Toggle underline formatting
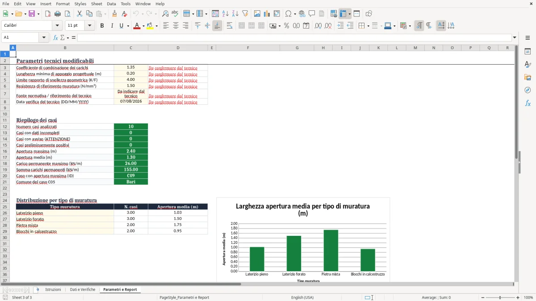This screenshot has height=301, width=536. click(x=121, y=26)
